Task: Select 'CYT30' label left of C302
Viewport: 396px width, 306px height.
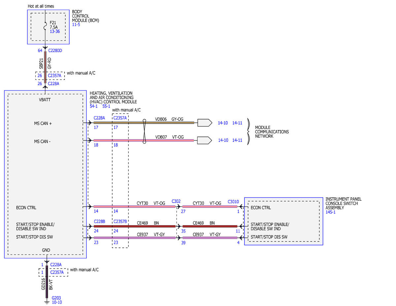Action: point(143,203)
